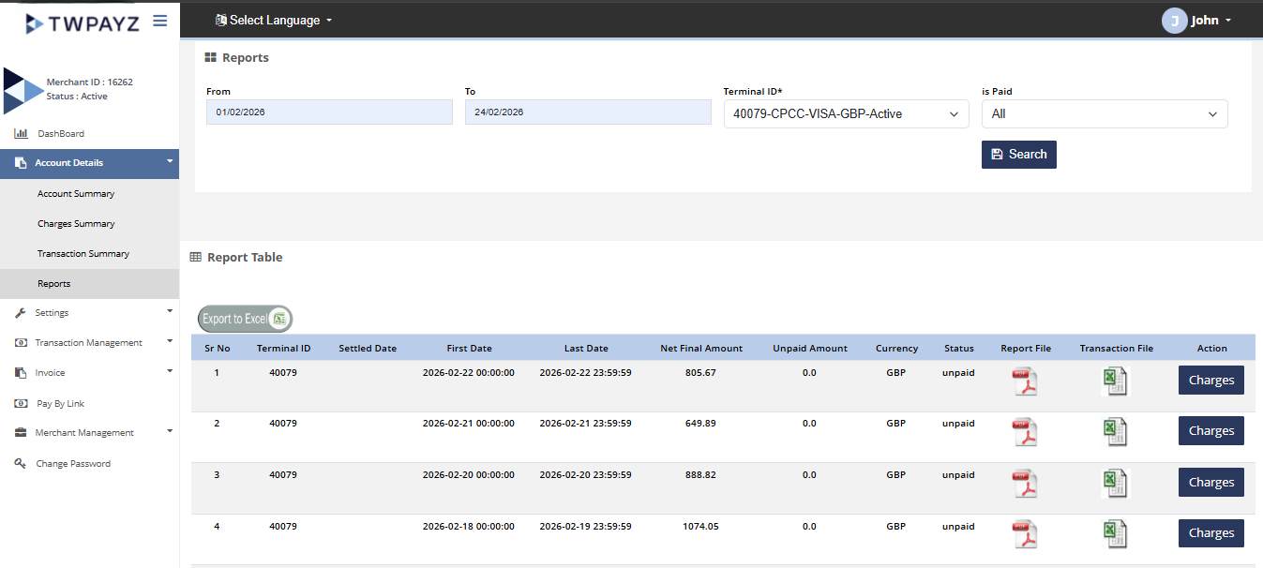
Task: Click the From date input field
Action: point(329,112)
